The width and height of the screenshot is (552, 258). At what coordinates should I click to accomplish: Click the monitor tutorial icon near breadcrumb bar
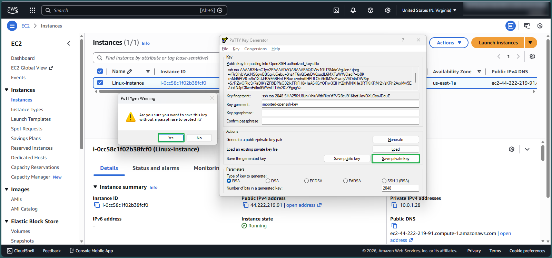[x=527, y=26]
